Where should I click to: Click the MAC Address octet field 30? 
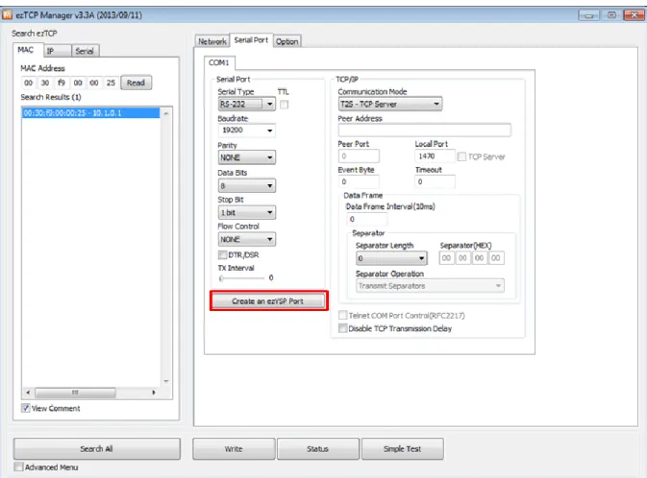45,83
